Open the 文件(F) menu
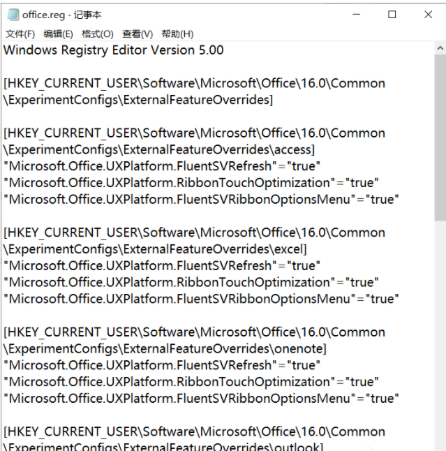 20,34
